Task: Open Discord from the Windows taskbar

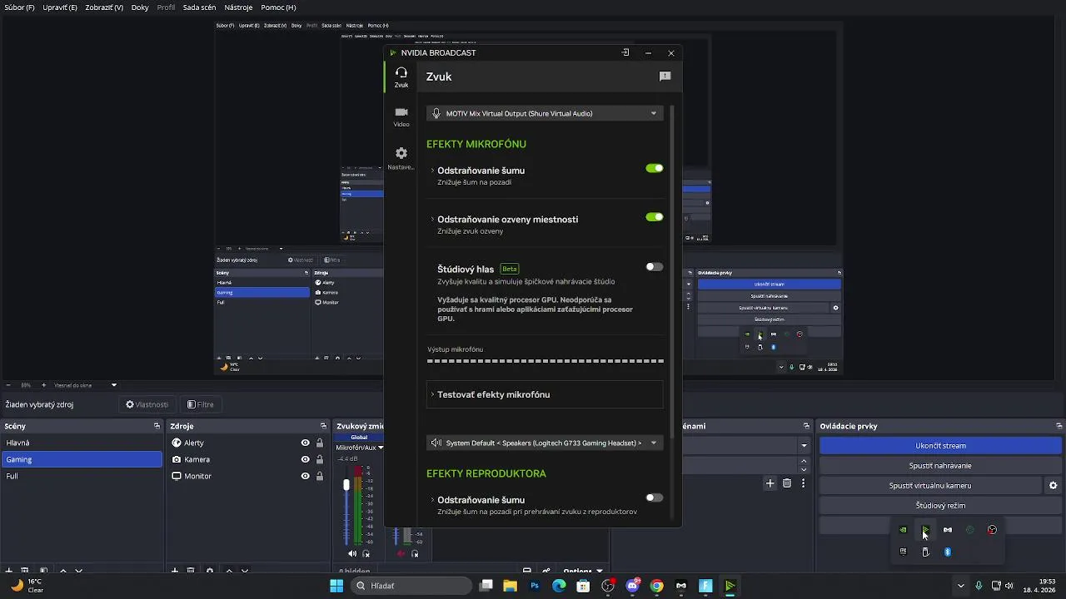Action: pos(632,586)
